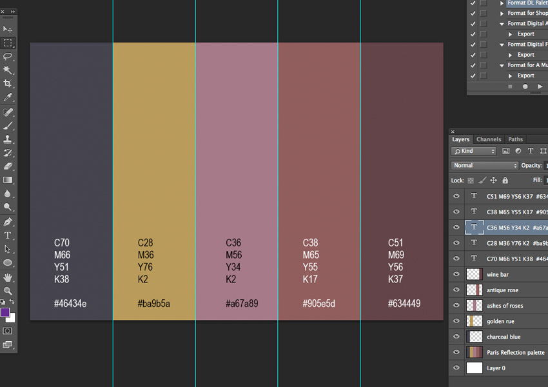Image resolution: width=548 pixels, height=387 pixels.
Task: Hide the wine bar layer
Action: click(x=456, y=275)
